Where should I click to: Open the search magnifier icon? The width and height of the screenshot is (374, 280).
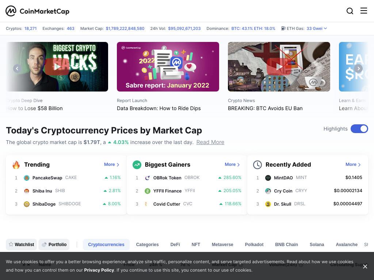350,11
